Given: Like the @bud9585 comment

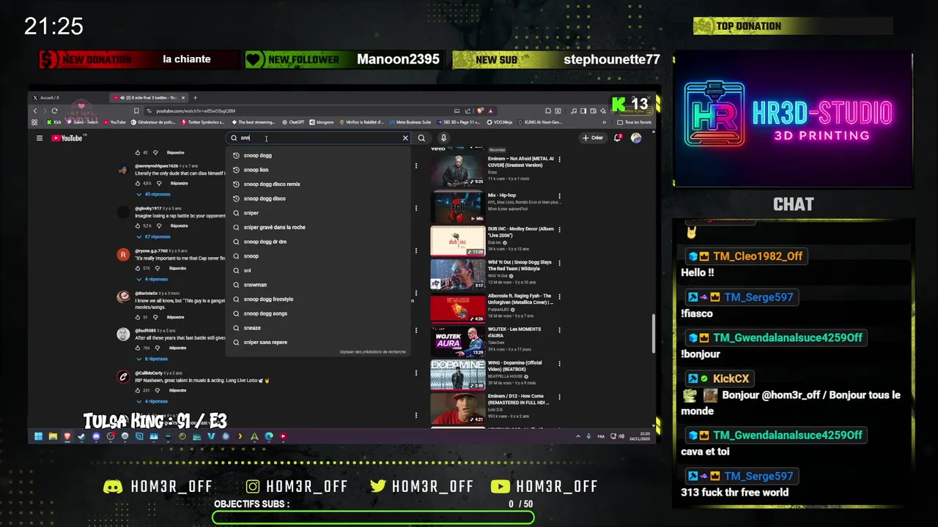Looking at the screenshot, I should [138, 348].
